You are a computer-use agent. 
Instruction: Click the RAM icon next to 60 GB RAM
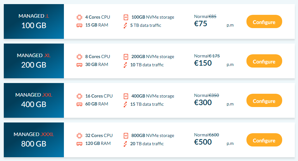click(79, 104)
